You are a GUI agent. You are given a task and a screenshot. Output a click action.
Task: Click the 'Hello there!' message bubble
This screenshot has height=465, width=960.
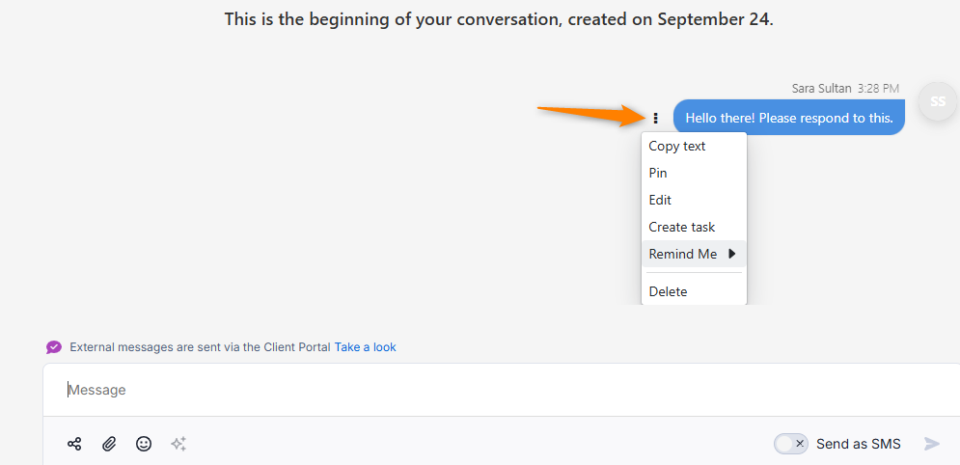tap(788, 119)
